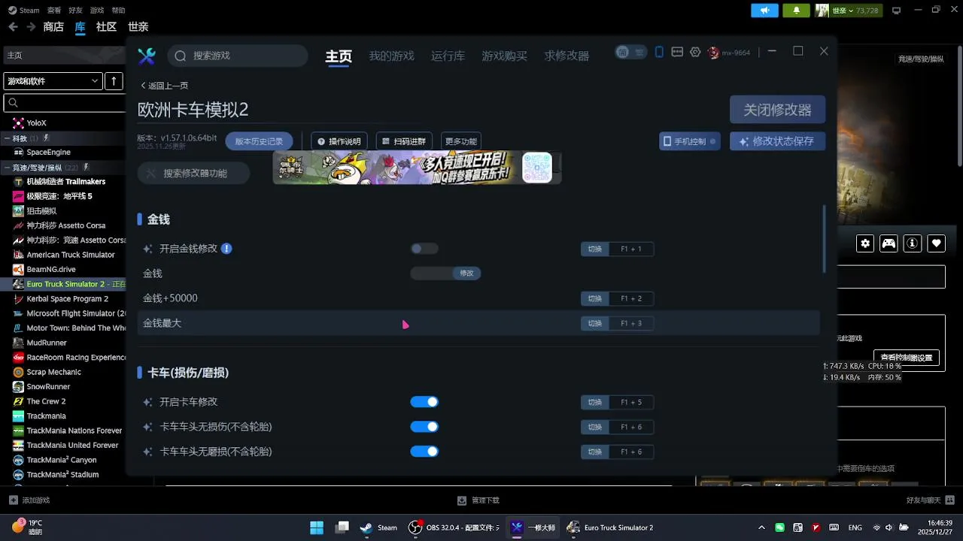Click sparkle icon beside 卡车车头无磨损

point(148,452)
